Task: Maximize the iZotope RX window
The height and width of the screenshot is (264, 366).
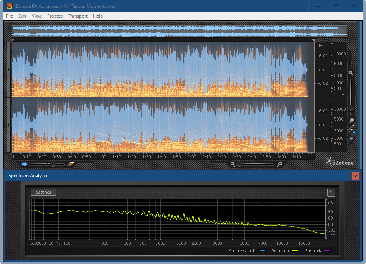Action: [x=336, y=6]
